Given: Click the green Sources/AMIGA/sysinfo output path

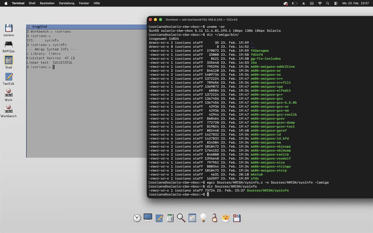Looking at the screenshot, I should coord(268,190).
